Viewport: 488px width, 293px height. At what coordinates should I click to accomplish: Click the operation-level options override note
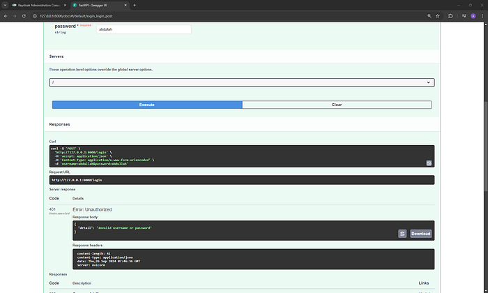[101, 70]
